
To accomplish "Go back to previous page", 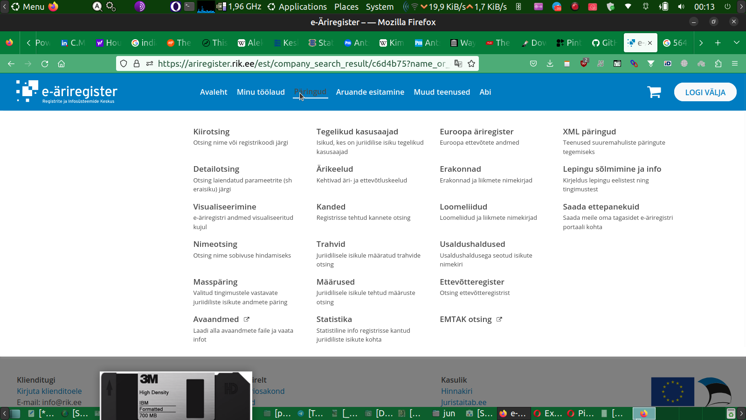I will click(x=11, y=64).
